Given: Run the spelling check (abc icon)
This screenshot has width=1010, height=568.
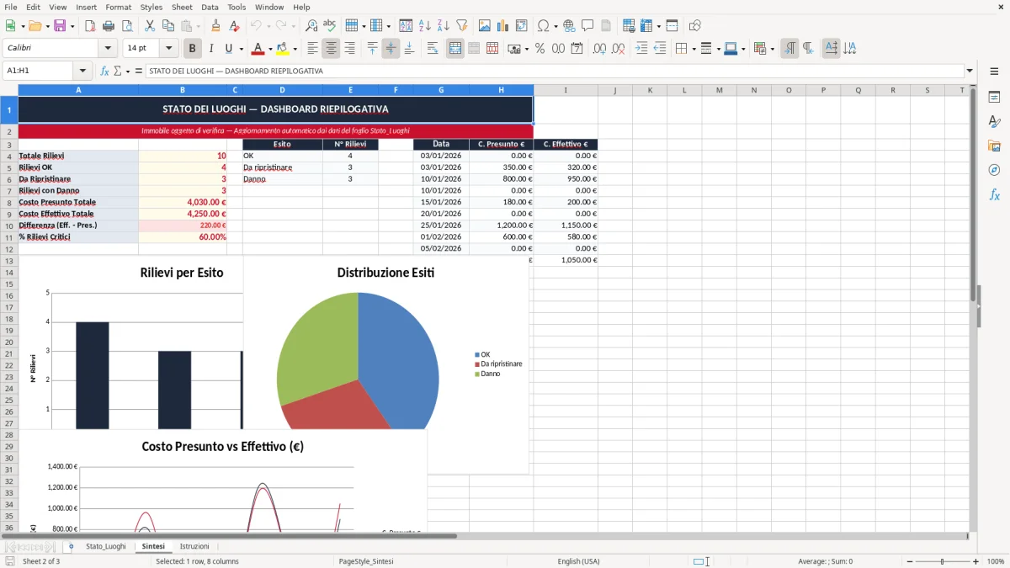Looking at the screenshot, I should 329,26.
